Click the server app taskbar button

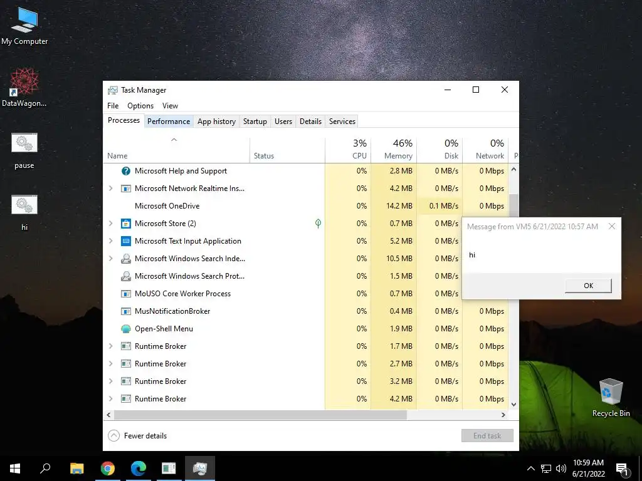169,468
